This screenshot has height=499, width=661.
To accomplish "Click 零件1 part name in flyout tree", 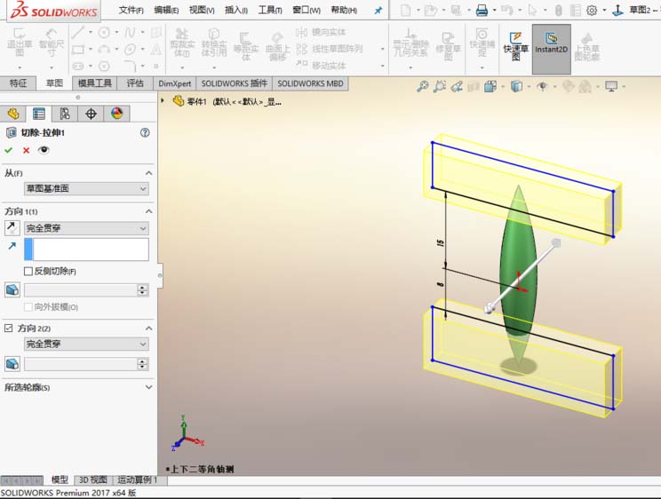I will pyautogui.click(x=196, y=101).
